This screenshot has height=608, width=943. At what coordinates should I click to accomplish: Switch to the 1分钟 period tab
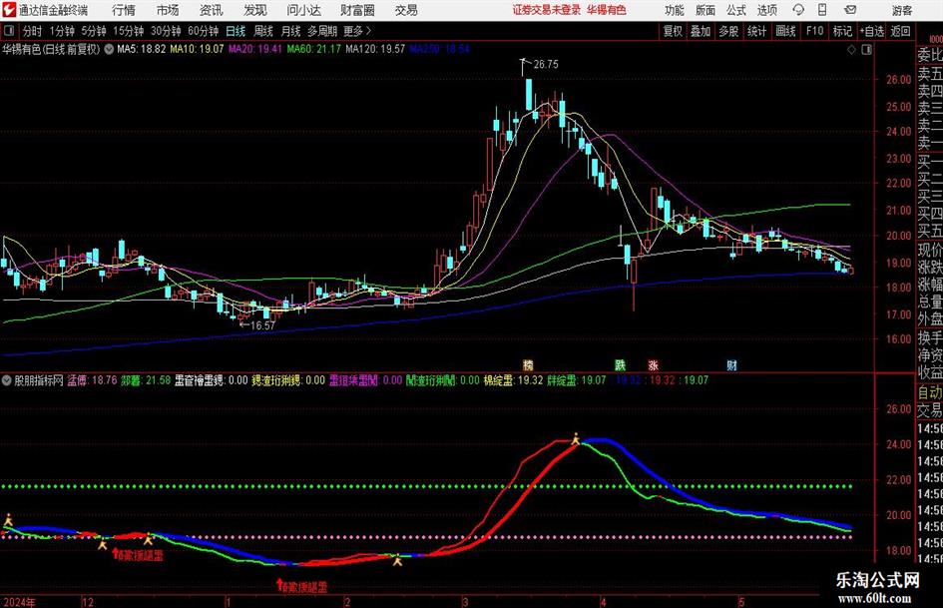[x=62, y=31]
